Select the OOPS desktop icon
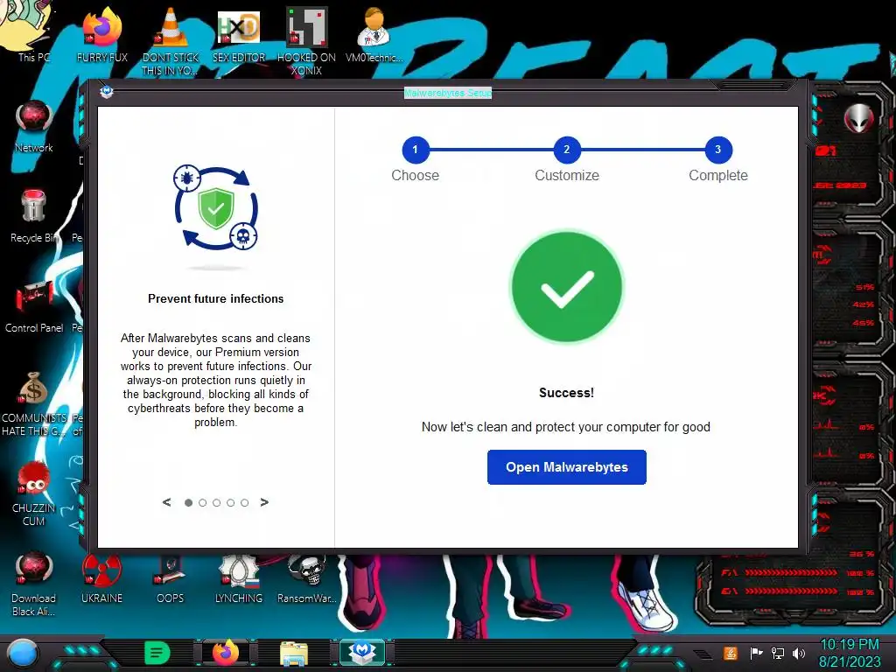 tap(171, 578)
